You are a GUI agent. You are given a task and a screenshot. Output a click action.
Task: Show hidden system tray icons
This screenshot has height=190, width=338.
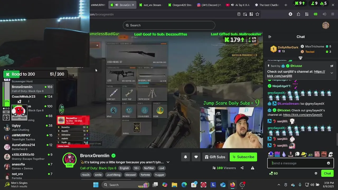(x=279, y=185)
